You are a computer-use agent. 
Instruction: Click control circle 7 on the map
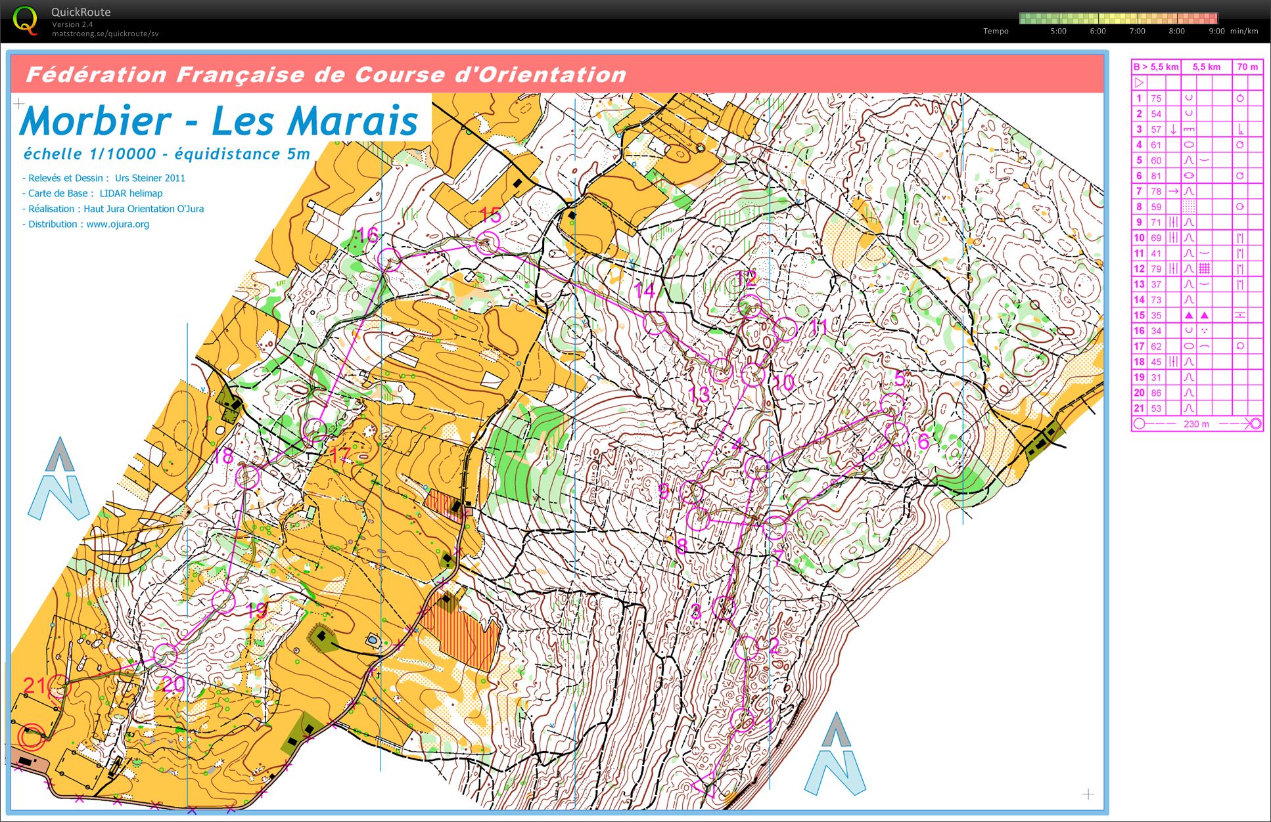pyautogui.click(x=775, y=528)
